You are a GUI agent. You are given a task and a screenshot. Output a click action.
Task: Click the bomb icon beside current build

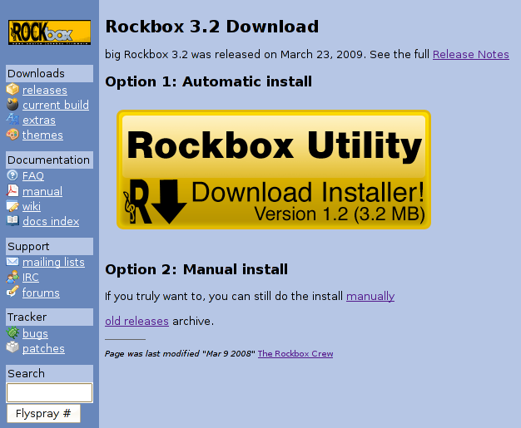(x=12, y=104)
